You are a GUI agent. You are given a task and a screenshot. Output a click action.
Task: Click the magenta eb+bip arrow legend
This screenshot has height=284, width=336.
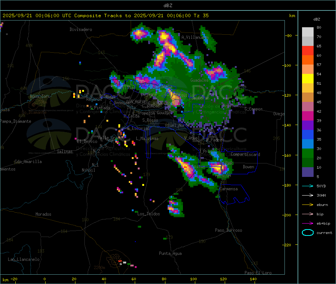point(308,223)
